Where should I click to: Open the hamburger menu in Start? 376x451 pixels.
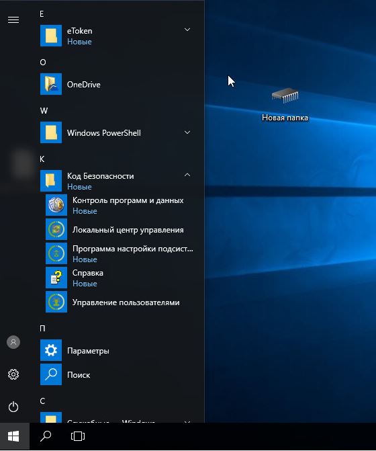[13, 20]
